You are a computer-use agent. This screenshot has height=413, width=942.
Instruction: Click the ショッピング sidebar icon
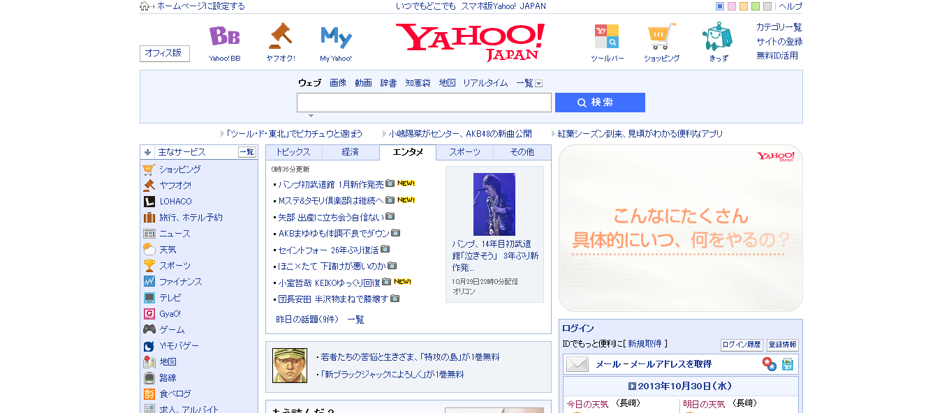[x=149, y=169]
